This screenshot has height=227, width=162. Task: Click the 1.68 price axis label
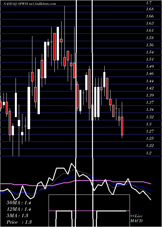[x=150, y=9]
